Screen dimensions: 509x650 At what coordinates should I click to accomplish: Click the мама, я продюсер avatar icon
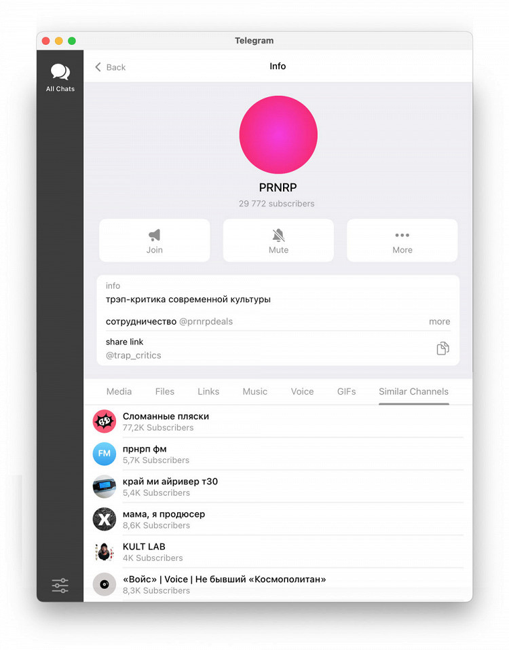click(105, 519)
